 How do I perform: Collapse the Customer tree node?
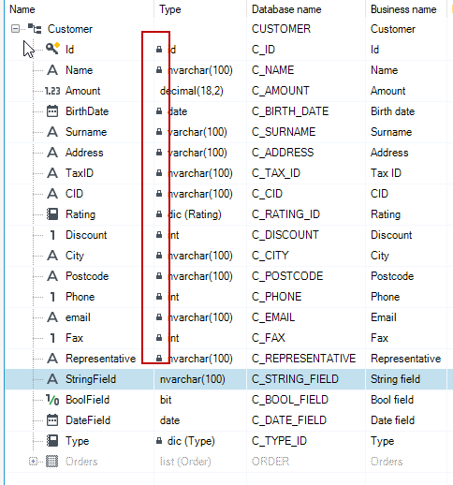point(15,29)
